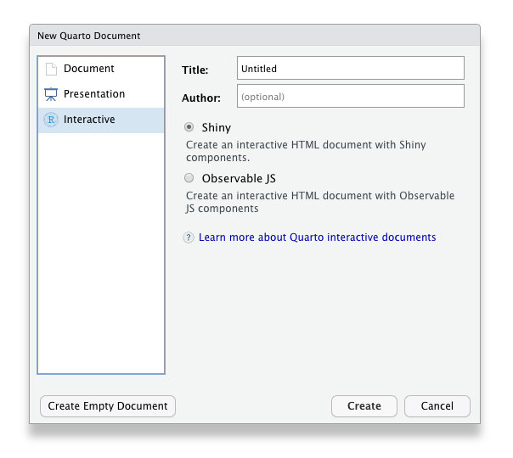The width and height of the screenshot is (513, 458).
Task: Click the Author: label
Action: click(201, 98)
